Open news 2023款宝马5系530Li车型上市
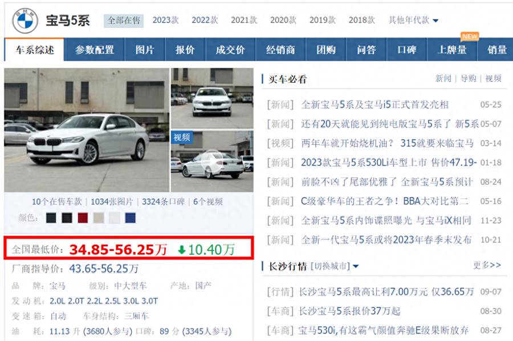The image size is (513, 341). pos(389,163)
